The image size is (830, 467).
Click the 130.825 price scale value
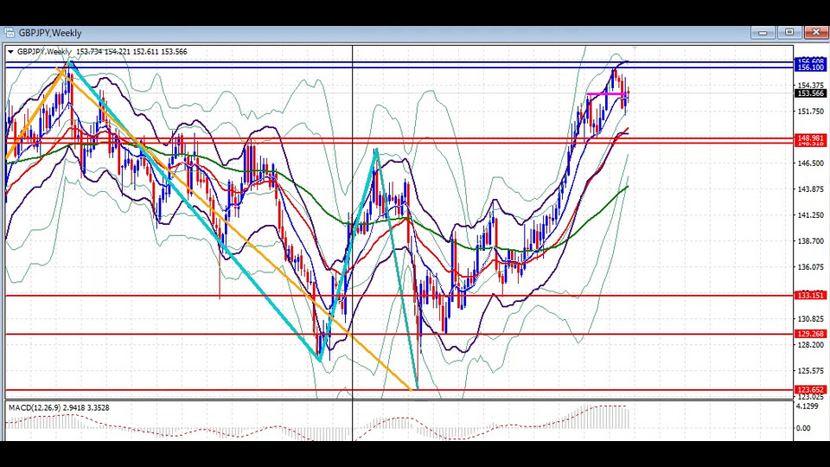tap(810, 319)
